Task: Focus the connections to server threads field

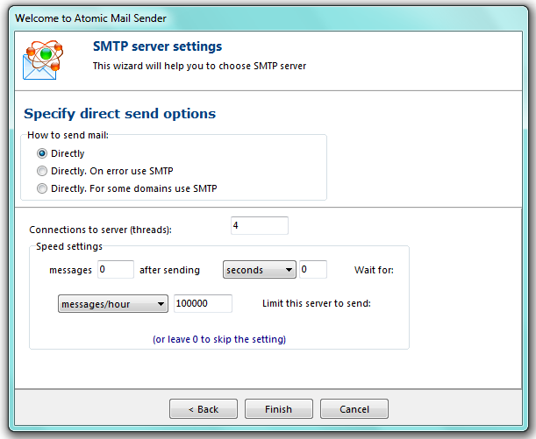Action: pos(259,226)
